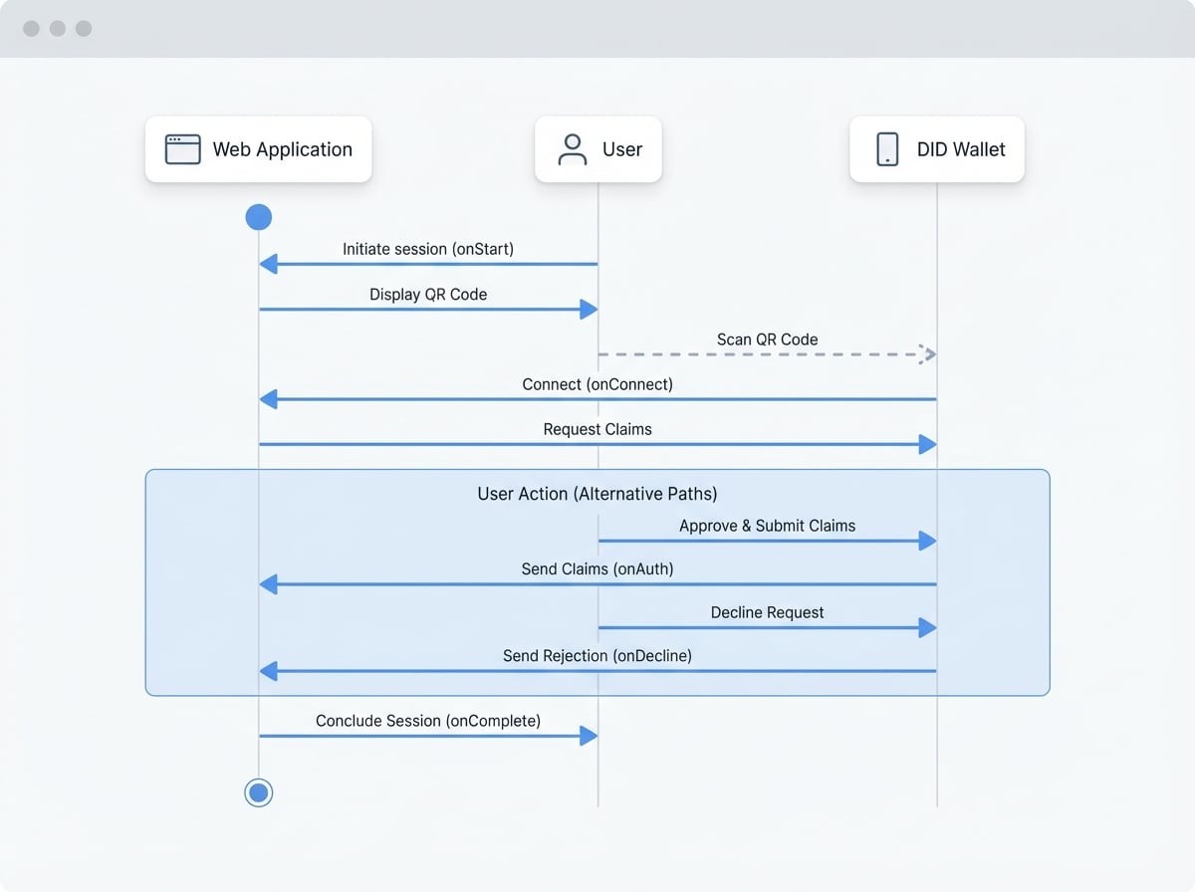The width and height of the screenshot is (1195, 892).
Task: Select the Connect (onConnect) message label
Action: click(x=597, y=384)
